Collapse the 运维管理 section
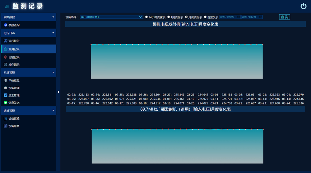Image resolution: width=311 pixels, height=173 pixels. (x=29, y=111)
